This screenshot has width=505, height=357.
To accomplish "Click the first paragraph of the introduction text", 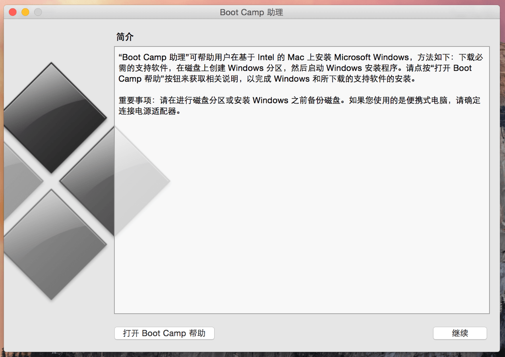I will (x=278, y=68).
